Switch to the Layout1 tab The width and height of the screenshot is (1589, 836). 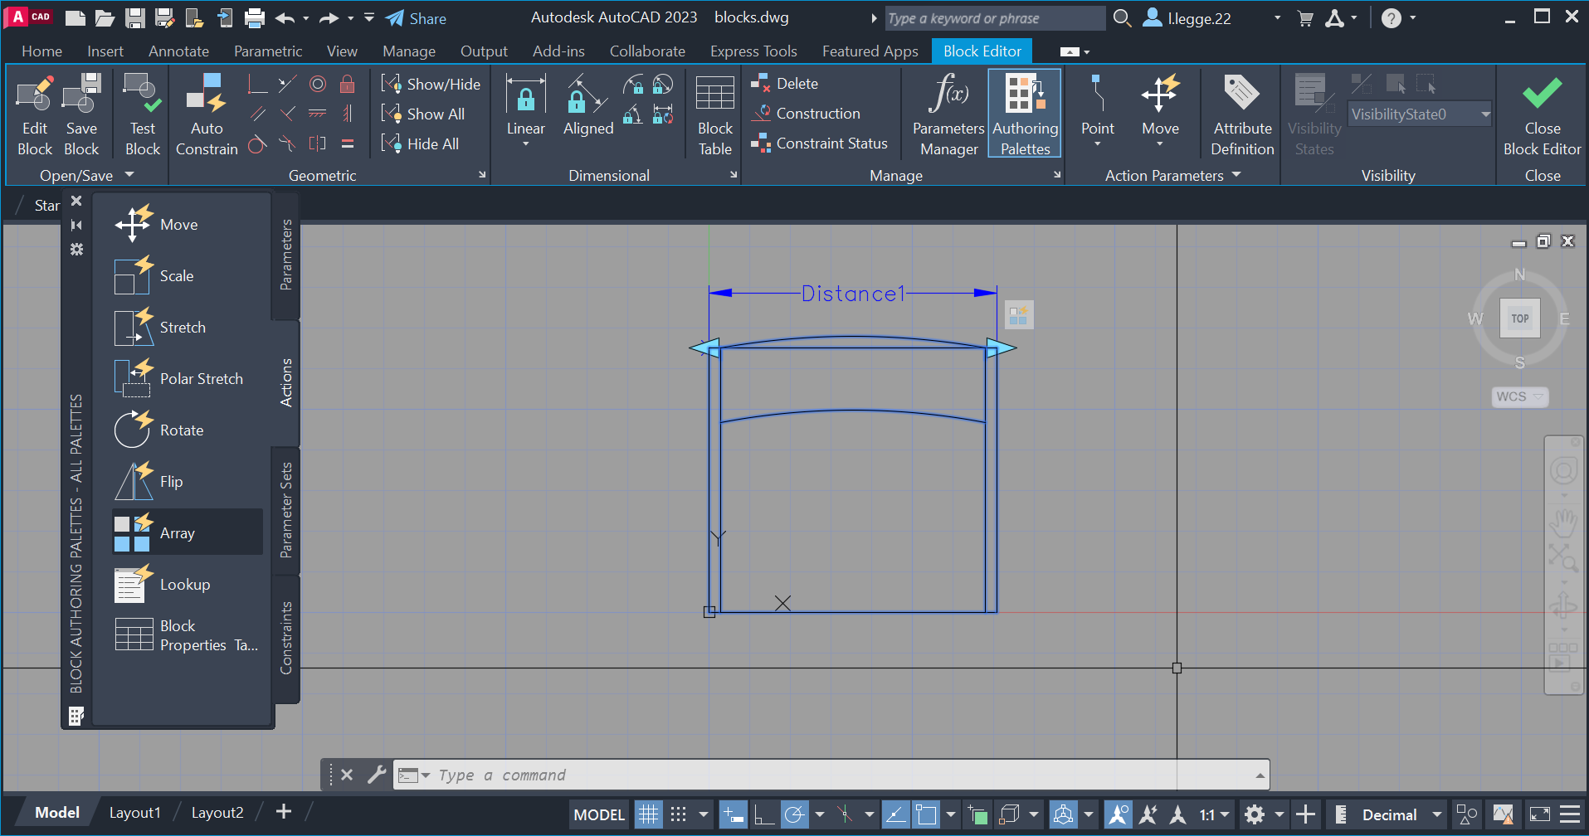click(x=134, y=813)
